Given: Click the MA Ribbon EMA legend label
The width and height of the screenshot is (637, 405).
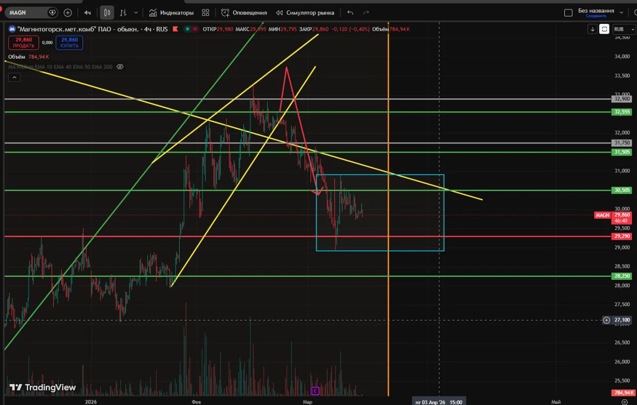Looking at the screenshot, I should point(61,67).
